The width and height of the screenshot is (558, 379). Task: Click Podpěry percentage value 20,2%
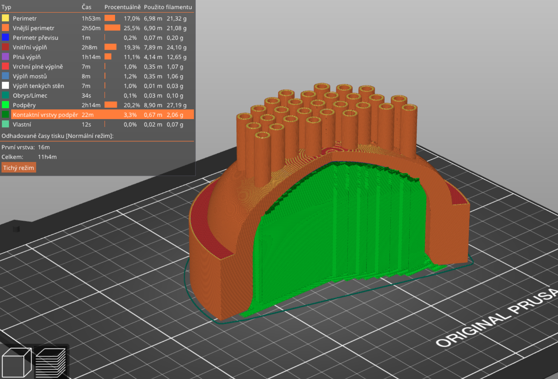[132, 105]
